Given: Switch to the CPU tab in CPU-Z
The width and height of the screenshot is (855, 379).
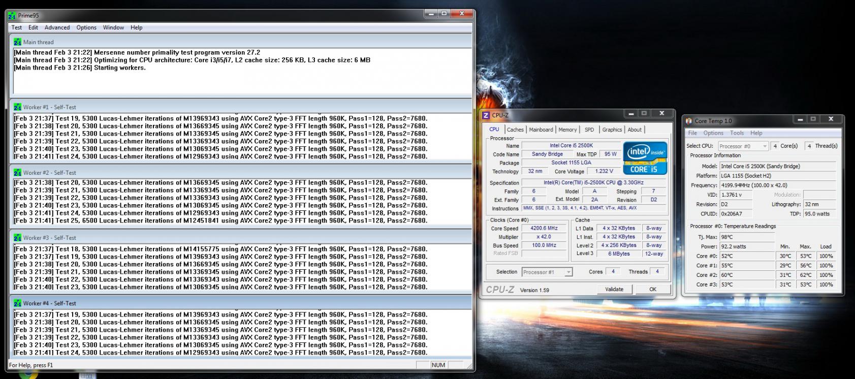Looking at the screenshot, I should coord(494,130).
